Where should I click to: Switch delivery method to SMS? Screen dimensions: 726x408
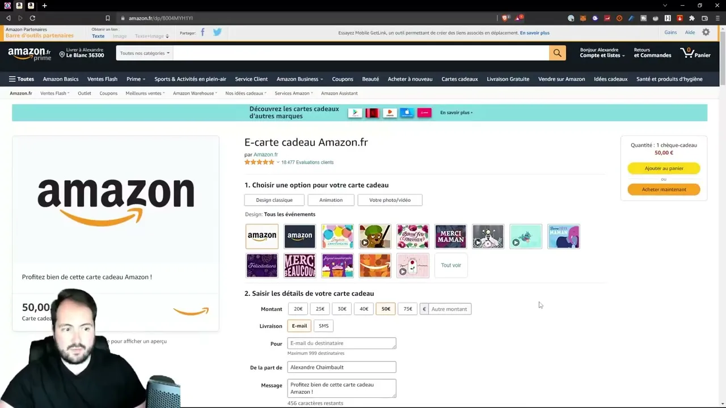pos(323,325)
